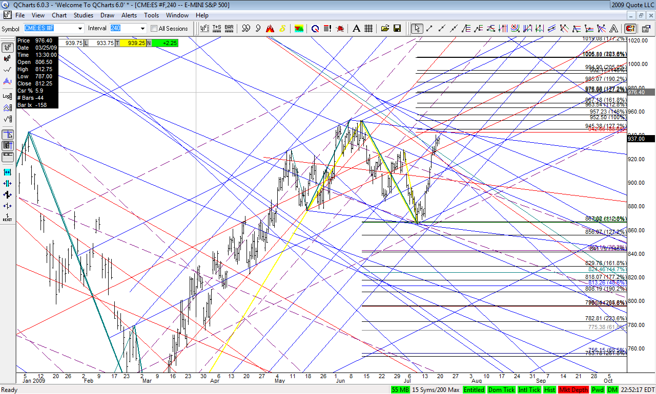Click the grid table toolbar icon
The image size is (656, 394).
368,29
